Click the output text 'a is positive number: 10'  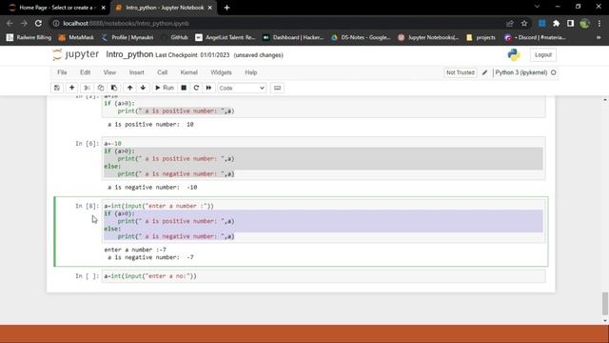click(x=150, y=125)
